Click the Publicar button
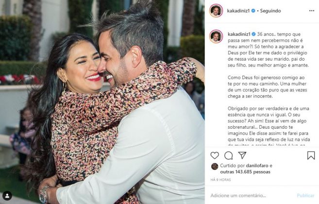The height and width of the screenshot is (204, 319). [305, 196]
